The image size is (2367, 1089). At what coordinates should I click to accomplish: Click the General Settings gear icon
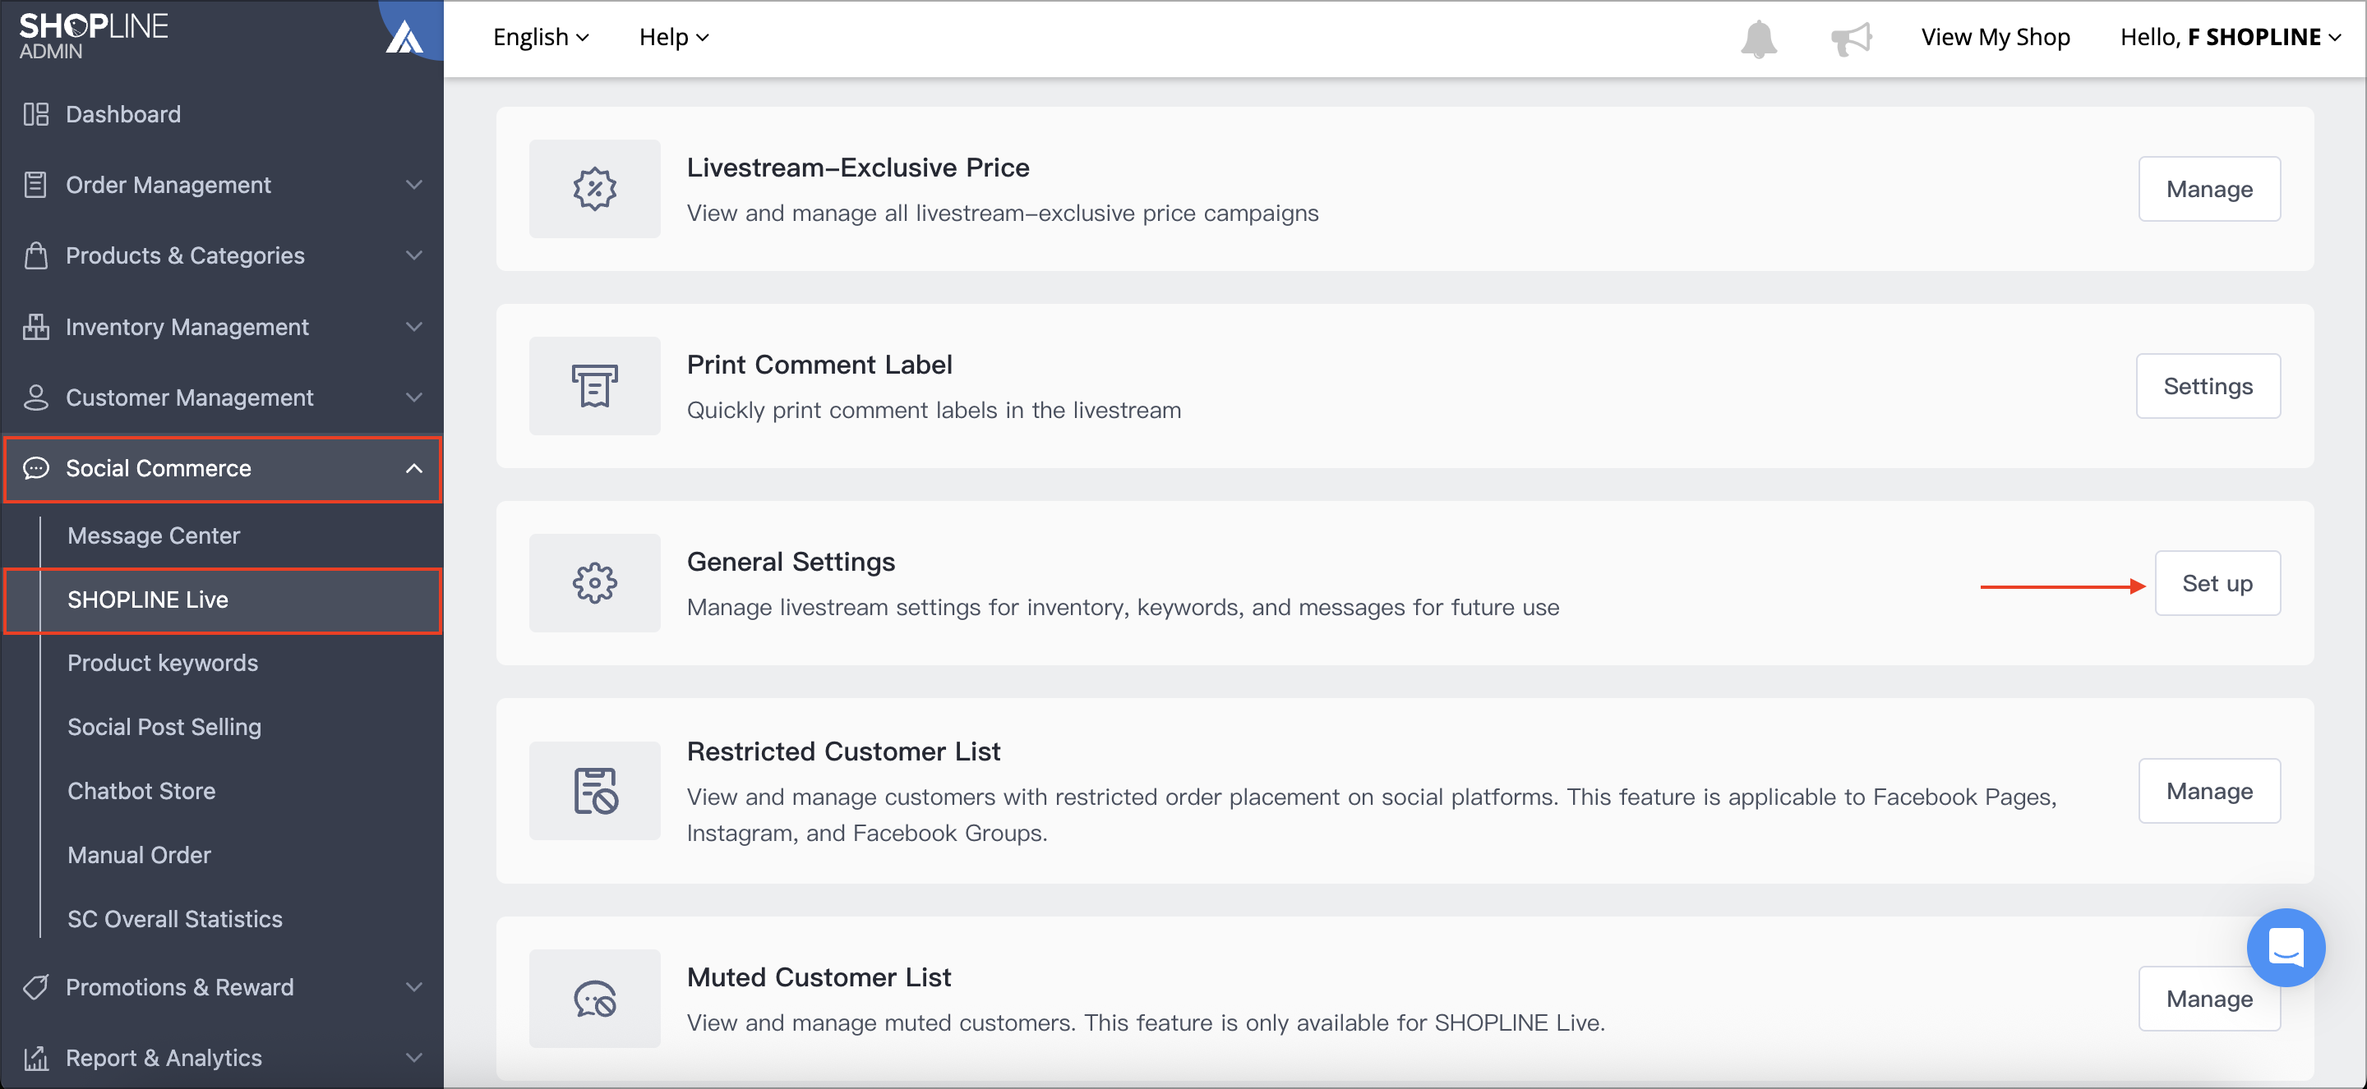point(594,583)
